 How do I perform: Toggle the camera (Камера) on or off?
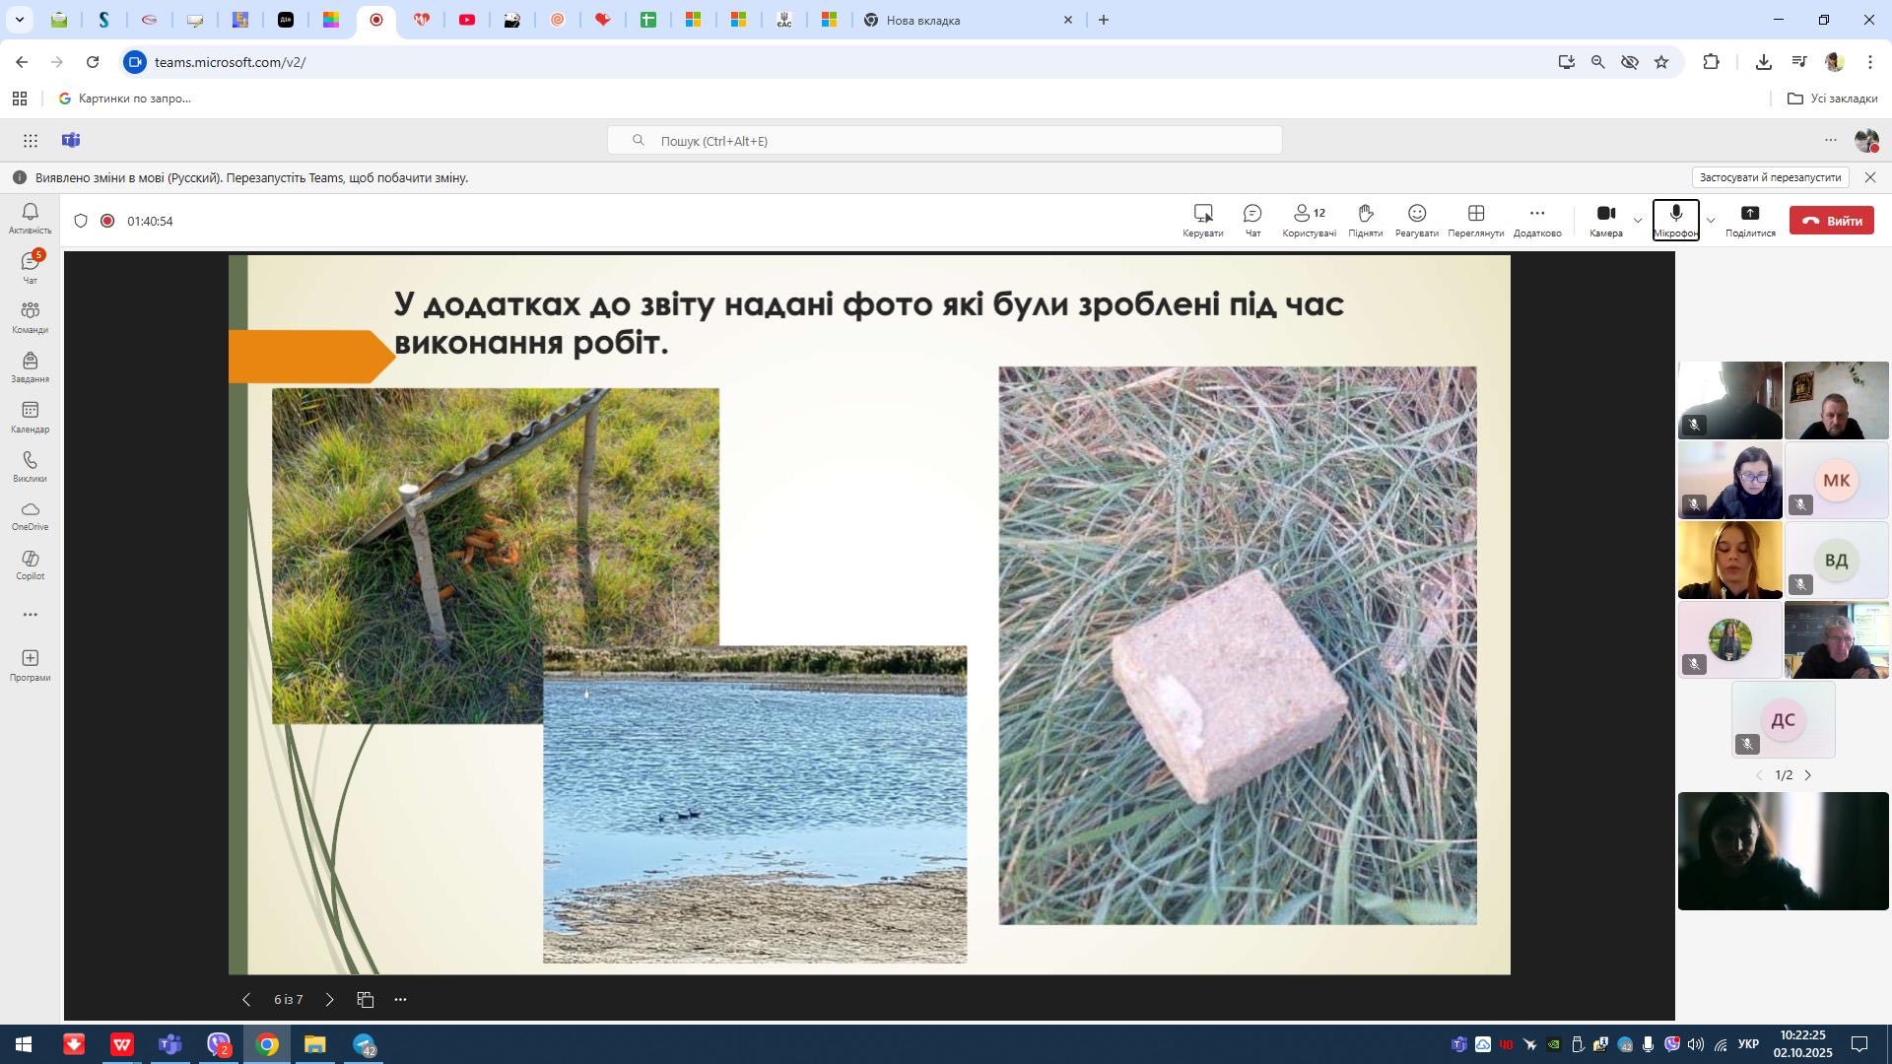[1605, 221]
